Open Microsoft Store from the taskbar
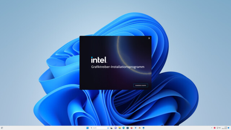This screenshot has width=231, height=130. pyautogui.click(x=127, y=128)
